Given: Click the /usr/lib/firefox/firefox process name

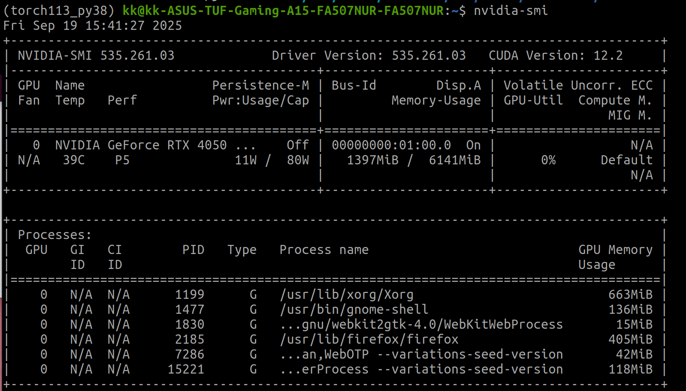Looking at the screenshot, I should [x=369, y=340].
